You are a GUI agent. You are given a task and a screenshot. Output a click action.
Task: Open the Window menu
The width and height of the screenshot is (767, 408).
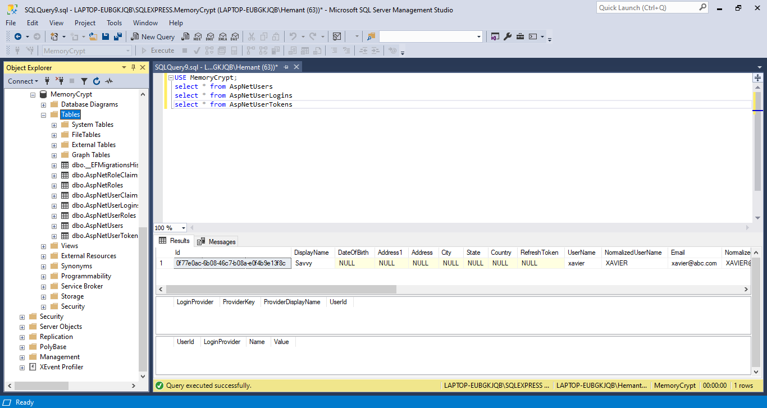coord(145,23)
